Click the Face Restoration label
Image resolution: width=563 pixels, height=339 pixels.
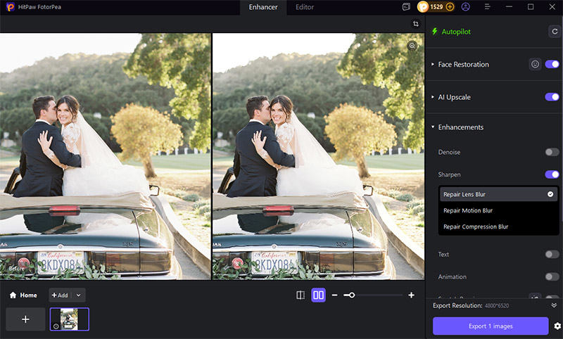[x=464, y=64]
